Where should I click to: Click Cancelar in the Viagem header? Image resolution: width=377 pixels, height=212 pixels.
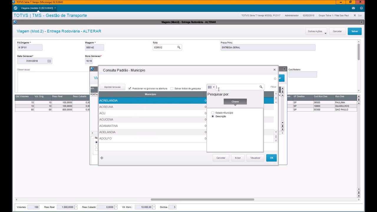tap(337, 31)
